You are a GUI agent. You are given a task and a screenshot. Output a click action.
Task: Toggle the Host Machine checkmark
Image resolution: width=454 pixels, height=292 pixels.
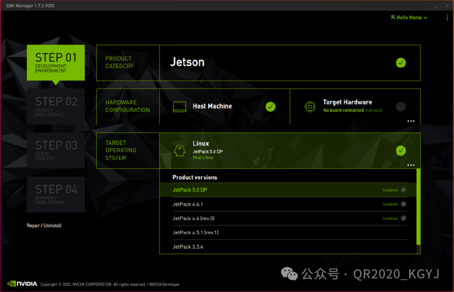tap(271, 106)
